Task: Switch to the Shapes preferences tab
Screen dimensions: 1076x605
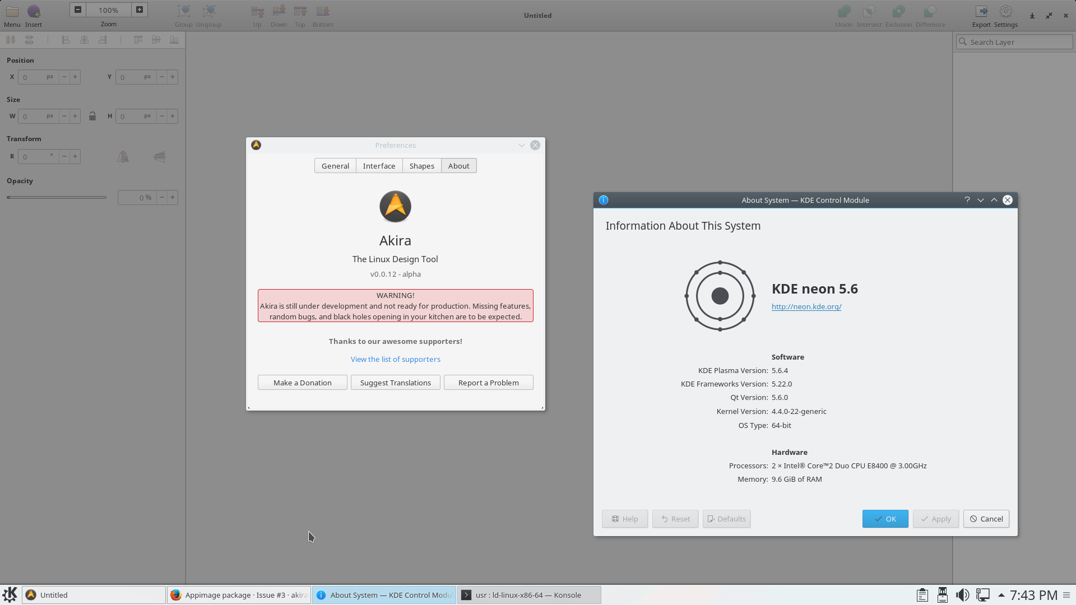Action: tap(421, 166)
